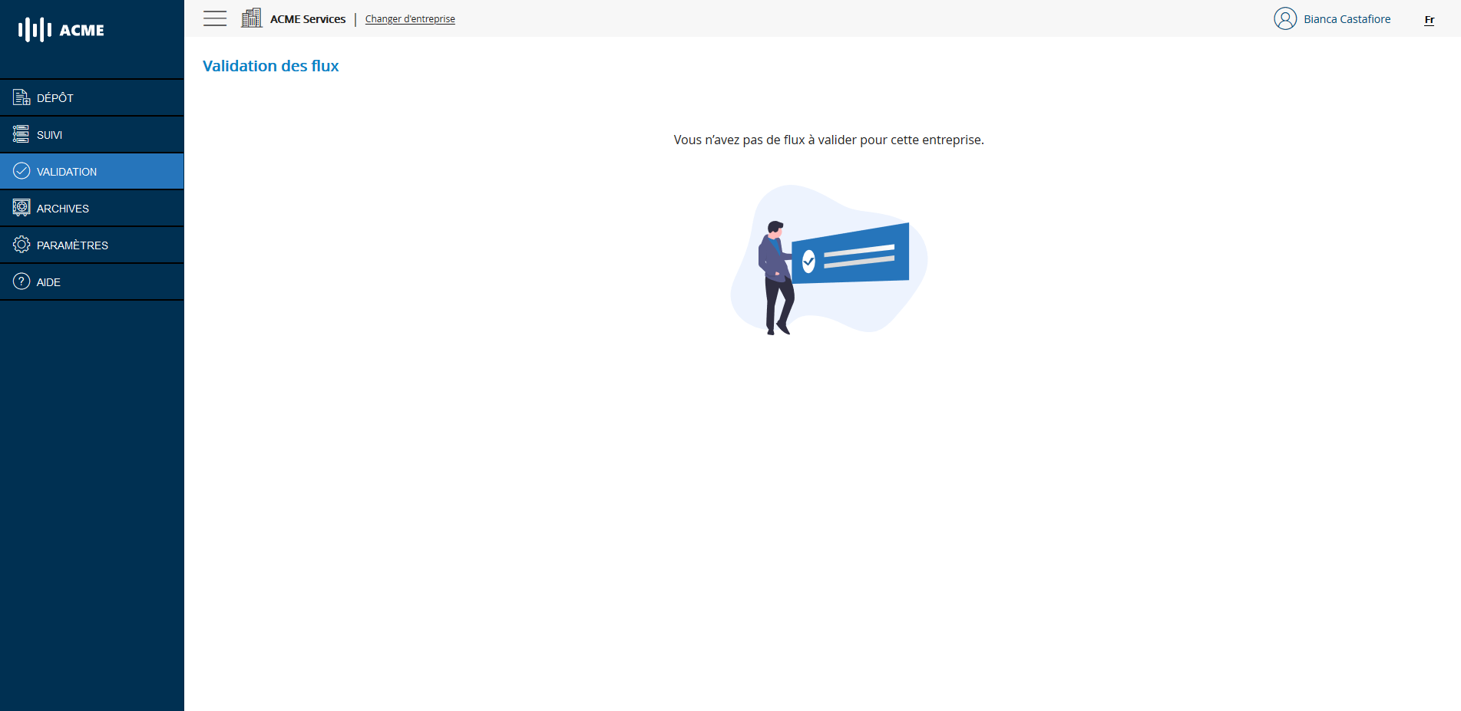The height and width of the screenshot is (711, 1461).
Task: Go to the SUIVI menu item
Action: (49, 135)
